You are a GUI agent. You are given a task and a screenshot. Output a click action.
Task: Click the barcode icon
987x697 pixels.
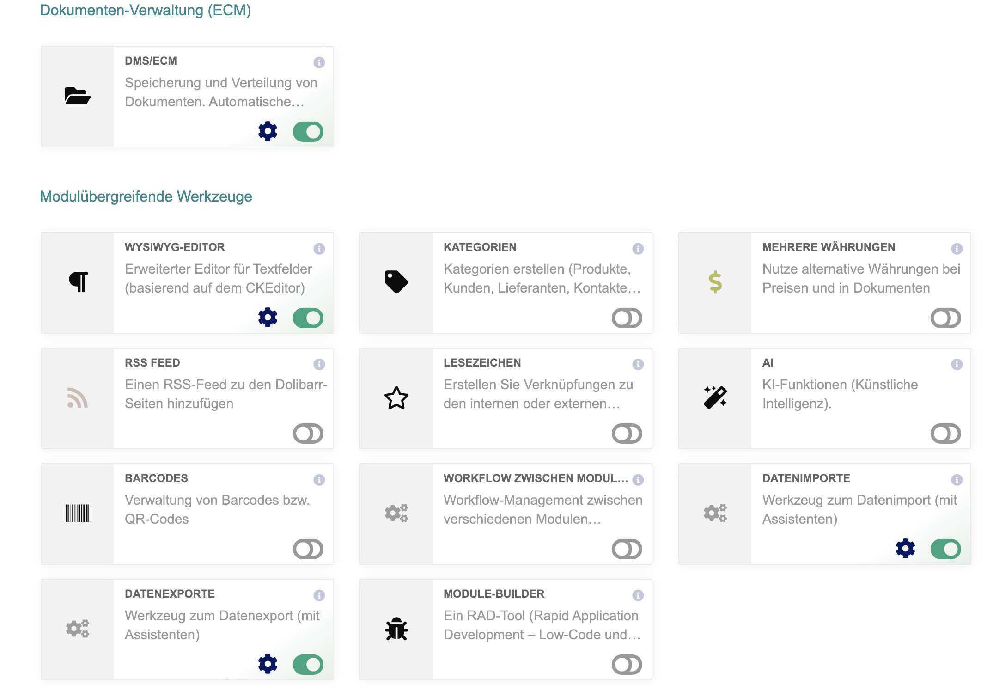78,513
